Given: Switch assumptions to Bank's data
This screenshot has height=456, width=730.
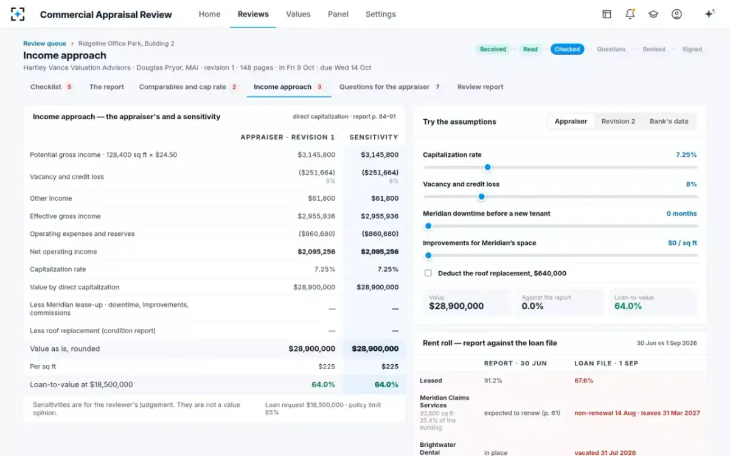Looking at the screenshot, I should 669,122.
